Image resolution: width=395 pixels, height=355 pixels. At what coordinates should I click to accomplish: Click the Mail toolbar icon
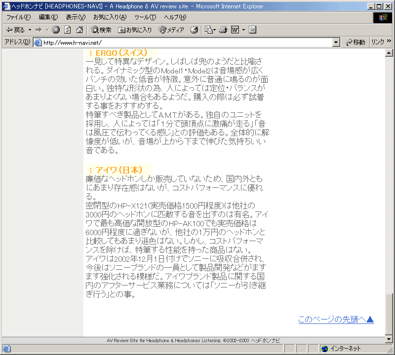click(x=210, y=30)
